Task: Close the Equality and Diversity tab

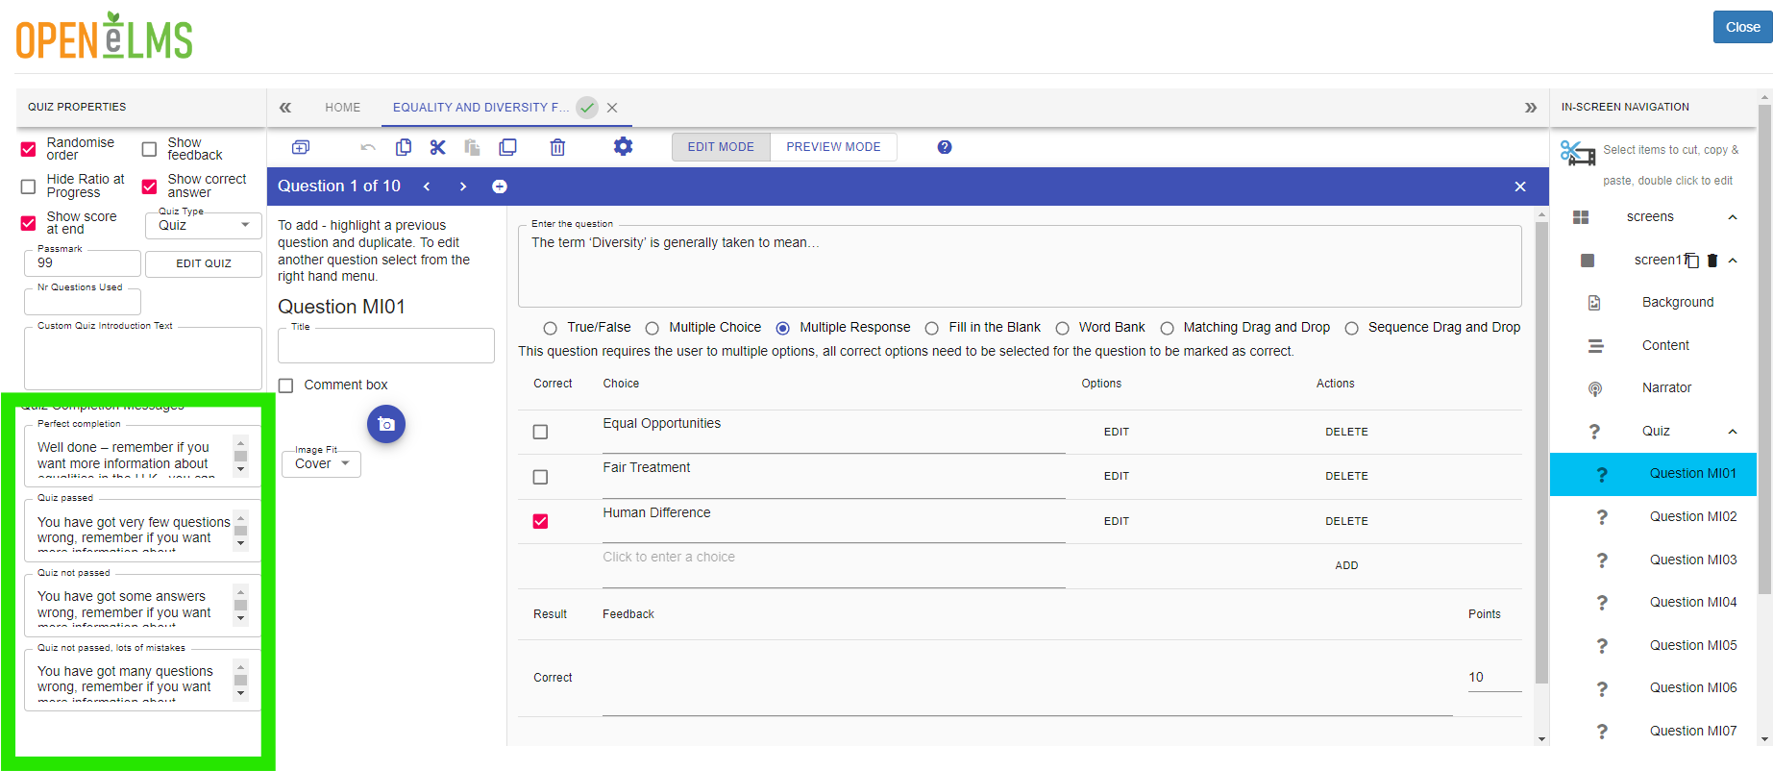Action: tap(612, 108)
